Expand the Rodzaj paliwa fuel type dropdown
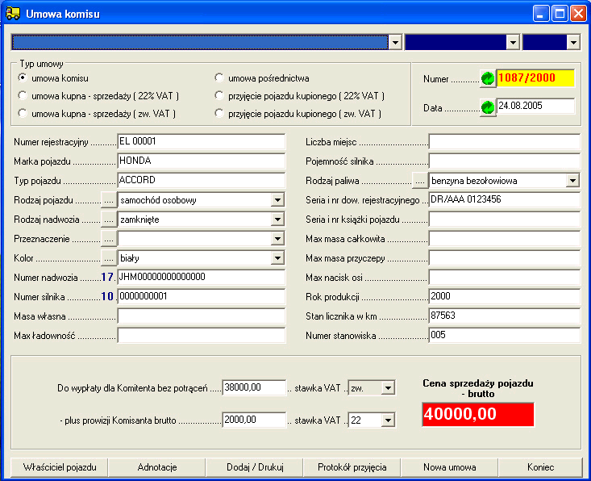This screenshot has height=481, width=591. pyautogui.click(x=572, y=180)
